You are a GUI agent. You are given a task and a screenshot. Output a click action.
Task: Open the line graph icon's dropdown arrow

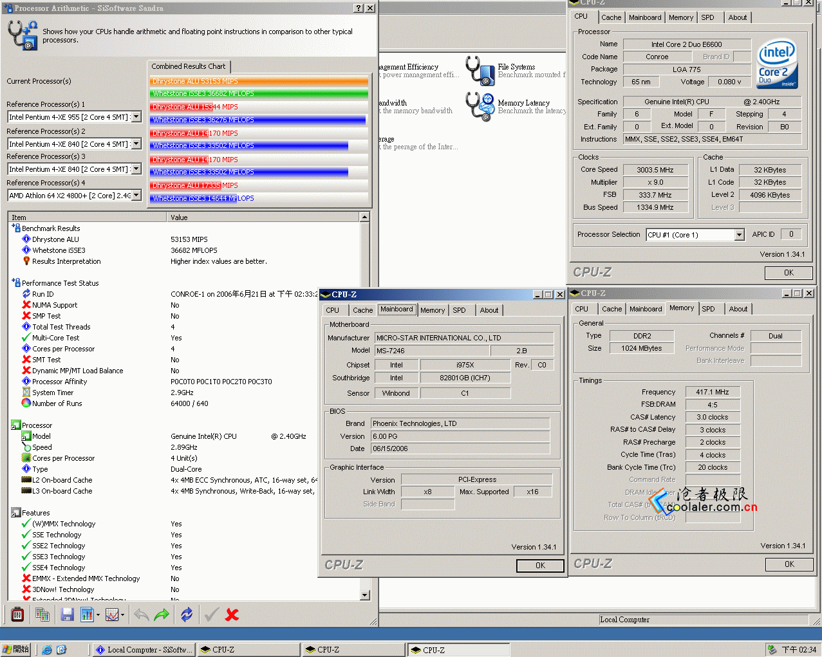[x=123, y=615]
